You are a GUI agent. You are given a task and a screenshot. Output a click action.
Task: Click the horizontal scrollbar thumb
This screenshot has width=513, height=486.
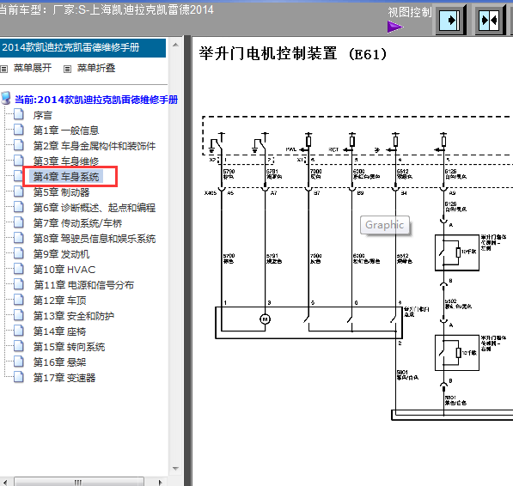point(79,482)
